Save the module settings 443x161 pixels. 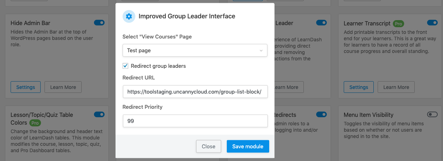point(248,147)
